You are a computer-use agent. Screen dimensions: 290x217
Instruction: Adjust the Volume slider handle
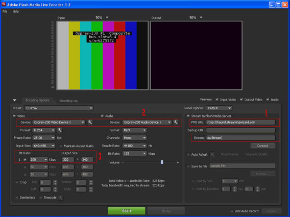pos(162,162)
